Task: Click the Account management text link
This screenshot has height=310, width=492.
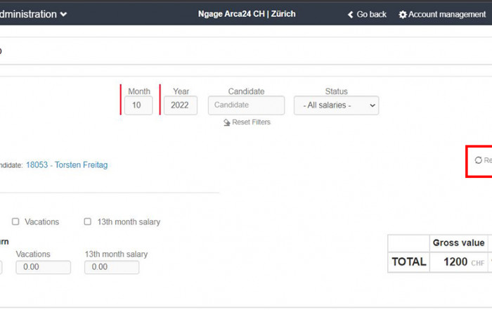Action: (x=447, y=15)
